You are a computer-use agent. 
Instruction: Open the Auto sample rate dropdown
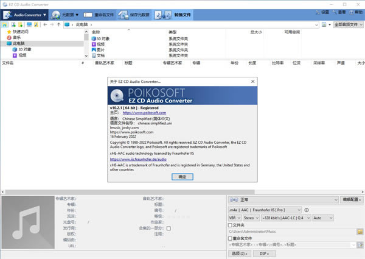coord(323,218)
